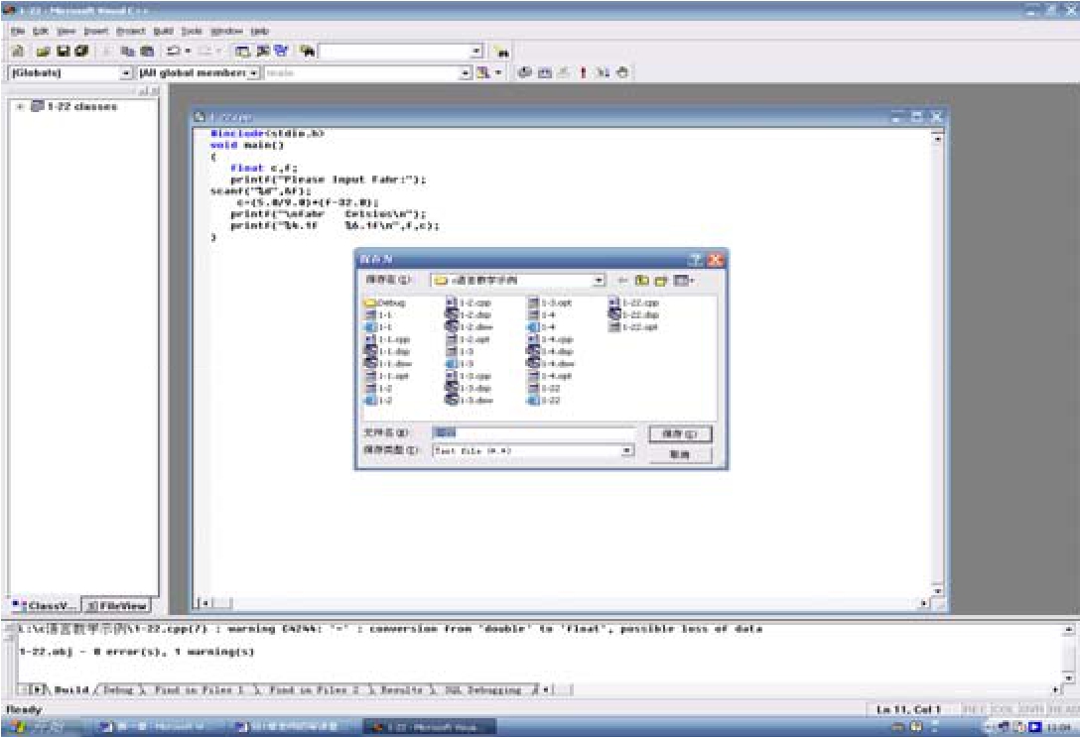This screenshot has width=1080, height=737.
Task: Click the Build toolbar icon
Action: (x=544, y=72)
